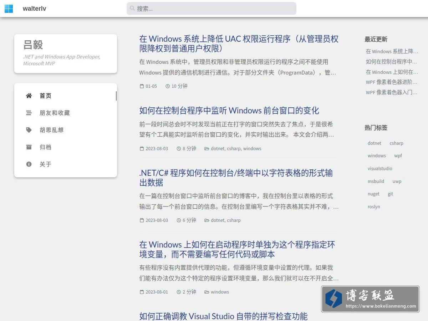
Task: Select the wpf hot tag
Action: (398, 156)
